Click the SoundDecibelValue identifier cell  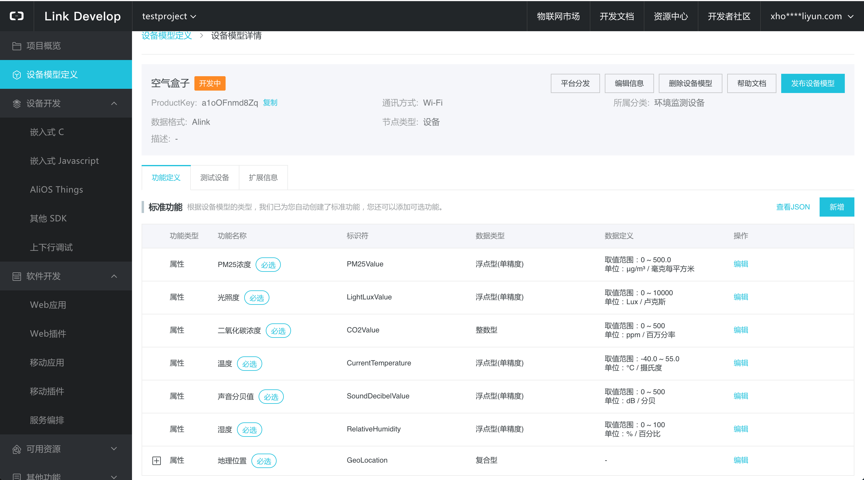click(378, 396)
